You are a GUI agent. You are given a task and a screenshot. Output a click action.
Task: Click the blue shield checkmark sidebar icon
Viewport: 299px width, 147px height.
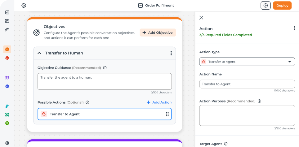pyautogui.click(x=7, y=86)
